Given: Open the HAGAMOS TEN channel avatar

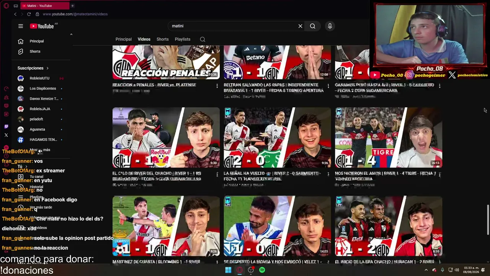Looking at the screenshot, I should (x=21, y=140).
